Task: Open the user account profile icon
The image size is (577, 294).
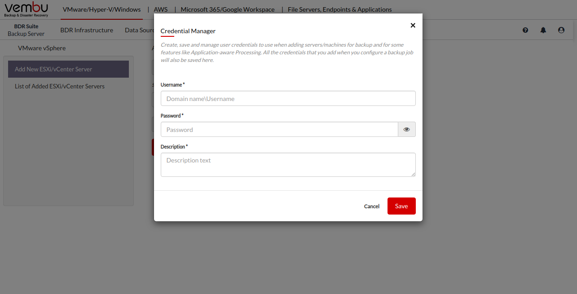Action: click(561, 30)
